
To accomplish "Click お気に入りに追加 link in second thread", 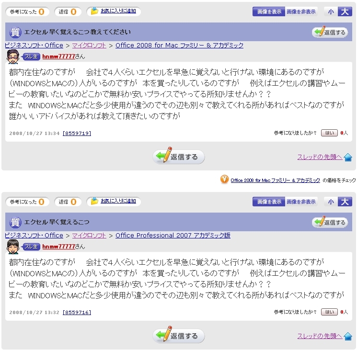I will pos(118,201).
